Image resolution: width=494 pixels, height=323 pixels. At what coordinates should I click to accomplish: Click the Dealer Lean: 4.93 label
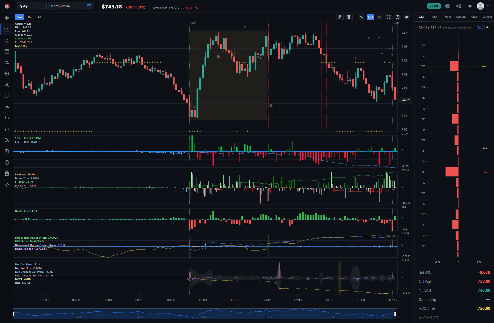(26, 211)
